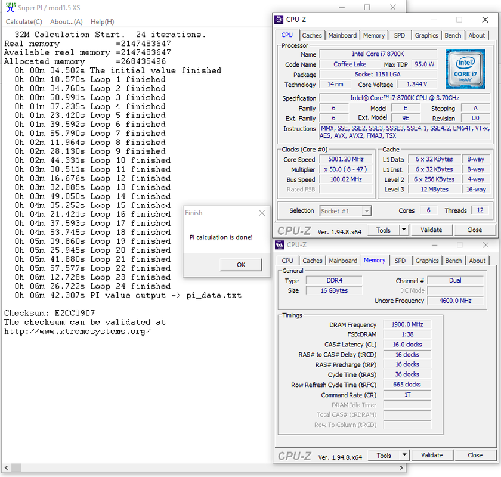Image resolution: width=501 pixels, height=477 pixels.
Task: Click the Intel Core i7 logo badge
Action: [465, 69]
